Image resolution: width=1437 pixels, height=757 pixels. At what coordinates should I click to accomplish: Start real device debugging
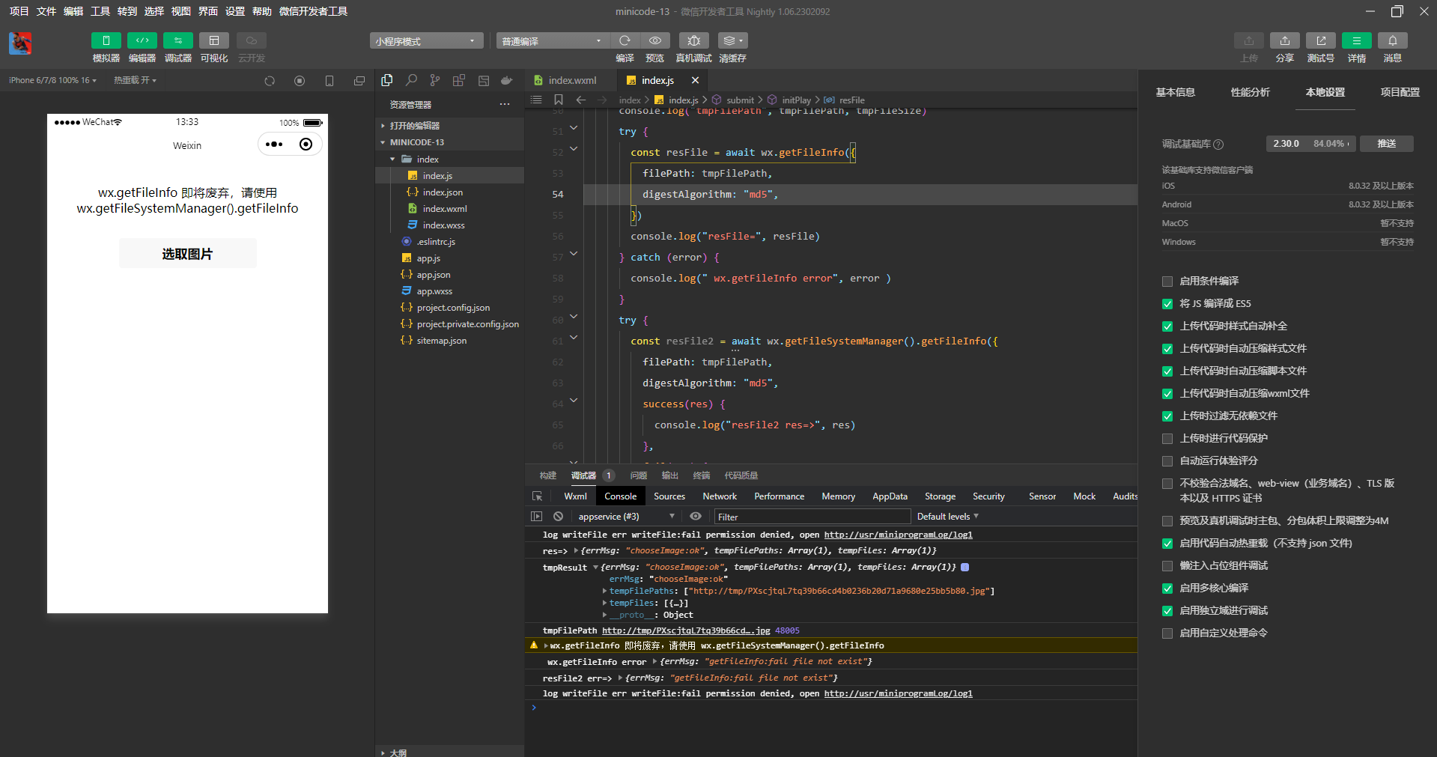click(693, 40)
